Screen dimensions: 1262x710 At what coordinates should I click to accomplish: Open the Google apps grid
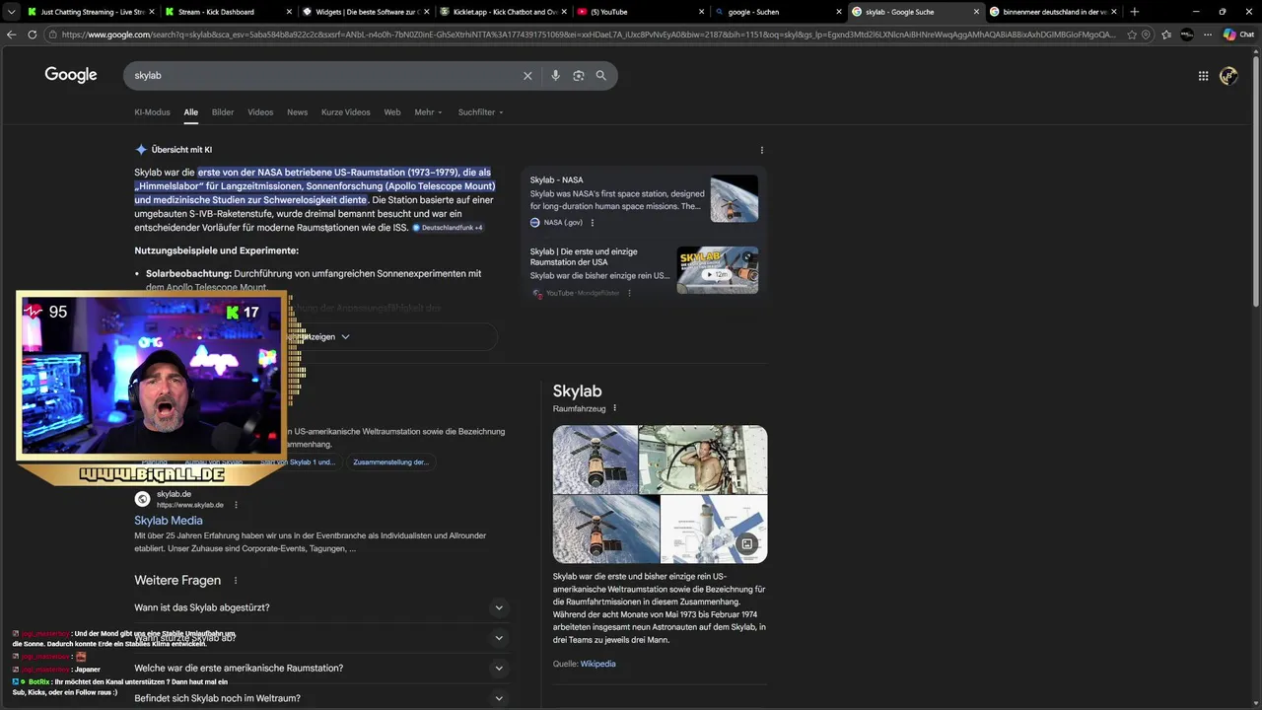point(1203,76)
